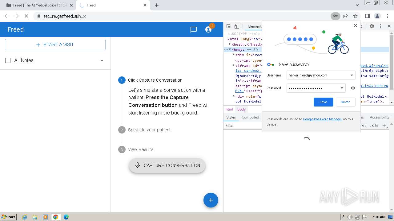Toggle the All Notes checkbox
The height and width of the screenshot is (221, 394).
[x=8, y=60]
